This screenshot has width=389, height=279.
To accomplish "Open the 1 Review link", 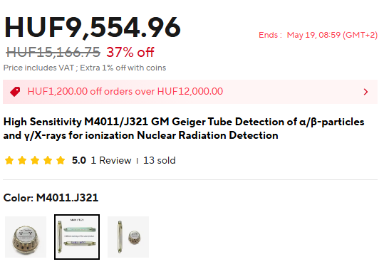I will pos(111,161).
